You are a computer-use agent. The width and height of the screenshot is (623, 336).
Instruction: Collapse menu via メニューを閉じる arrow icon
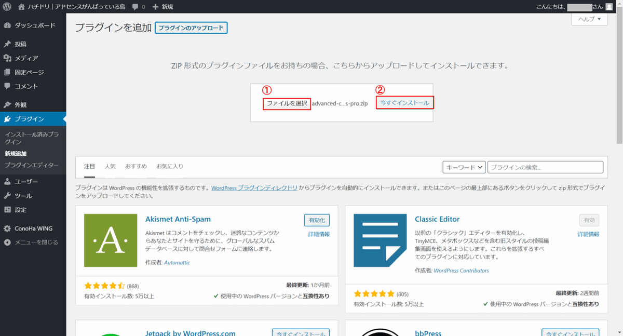[x=7, y=243]
